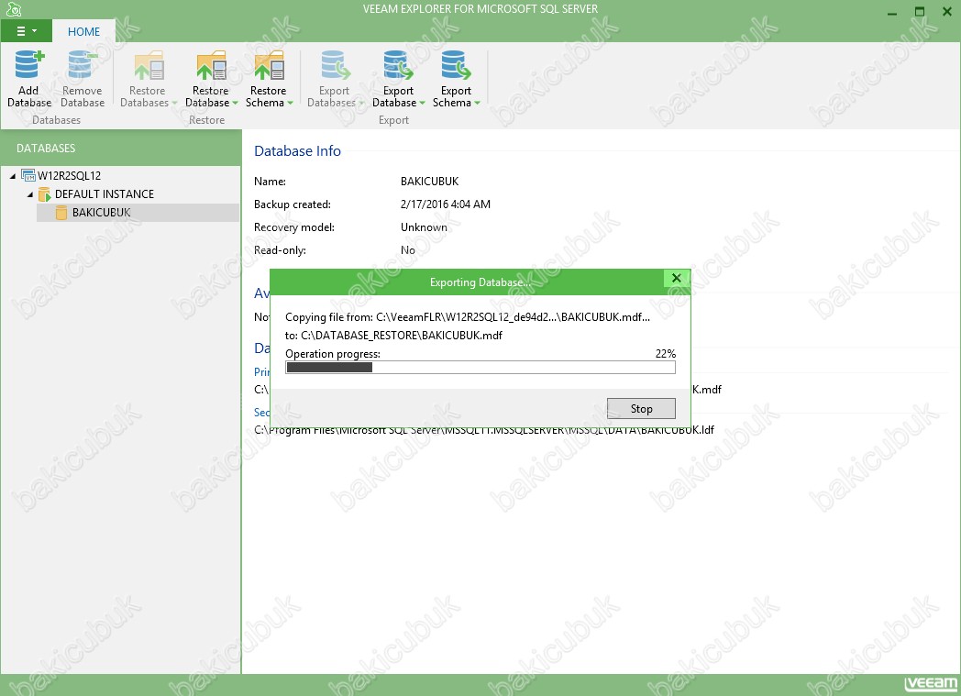Click the W12R2SQL12 server VM icon
The image size is (961, 696).
28,175
